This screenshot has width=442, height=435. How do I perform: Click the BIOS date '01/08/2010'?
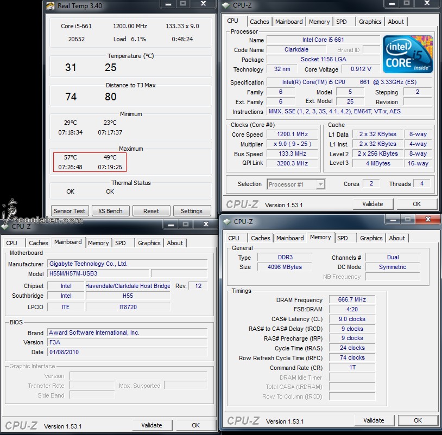[128, 352]
